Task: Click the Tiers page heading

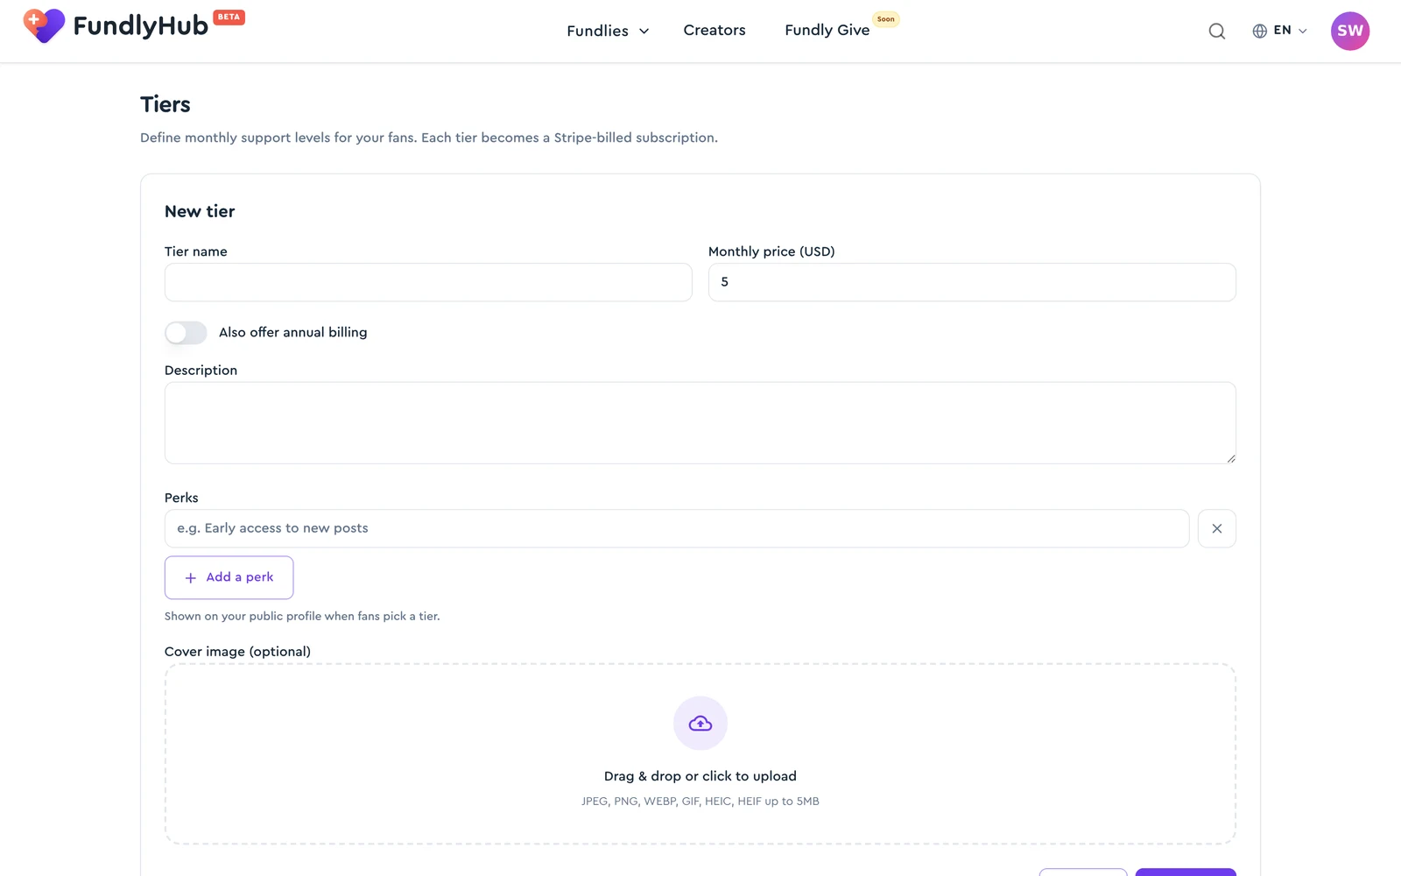Action: (x=165, y=104)
